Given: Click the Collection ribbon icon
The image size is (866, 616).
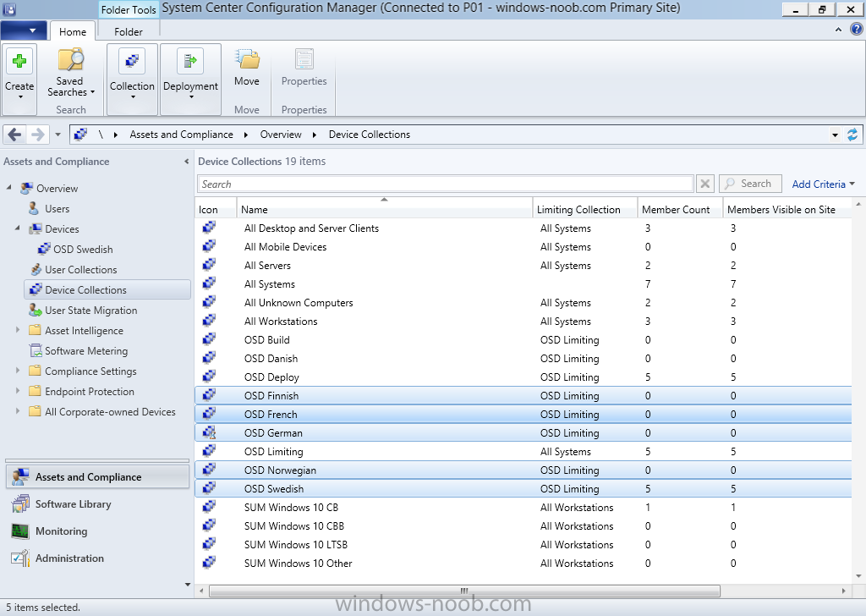Looking at the screenshot, I should tap(132, 61).
